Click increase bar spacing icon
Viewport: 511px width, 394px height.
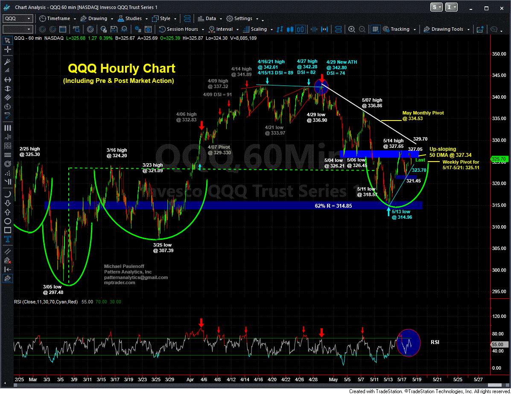coord(324,29)
